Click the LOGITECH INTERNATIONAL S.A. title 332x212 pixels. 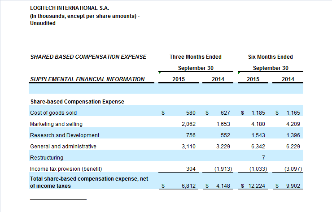(x=70, y=8)
